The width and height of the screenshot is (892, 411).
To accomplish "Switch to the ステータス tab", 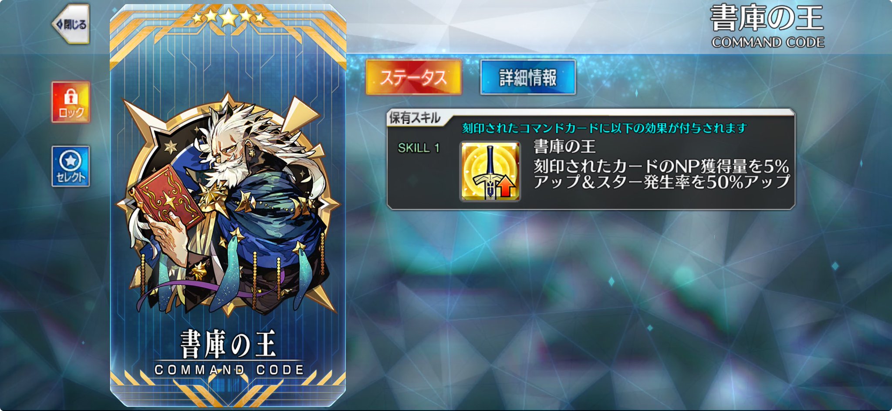I will (413, 77).
